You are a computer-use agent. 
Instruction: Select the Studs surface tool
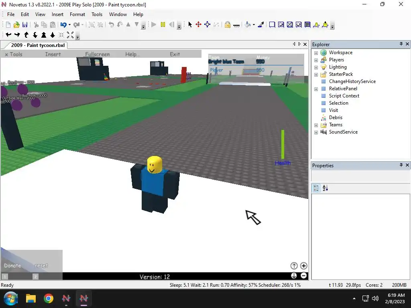pyautogui.click(x=299, y=24)
